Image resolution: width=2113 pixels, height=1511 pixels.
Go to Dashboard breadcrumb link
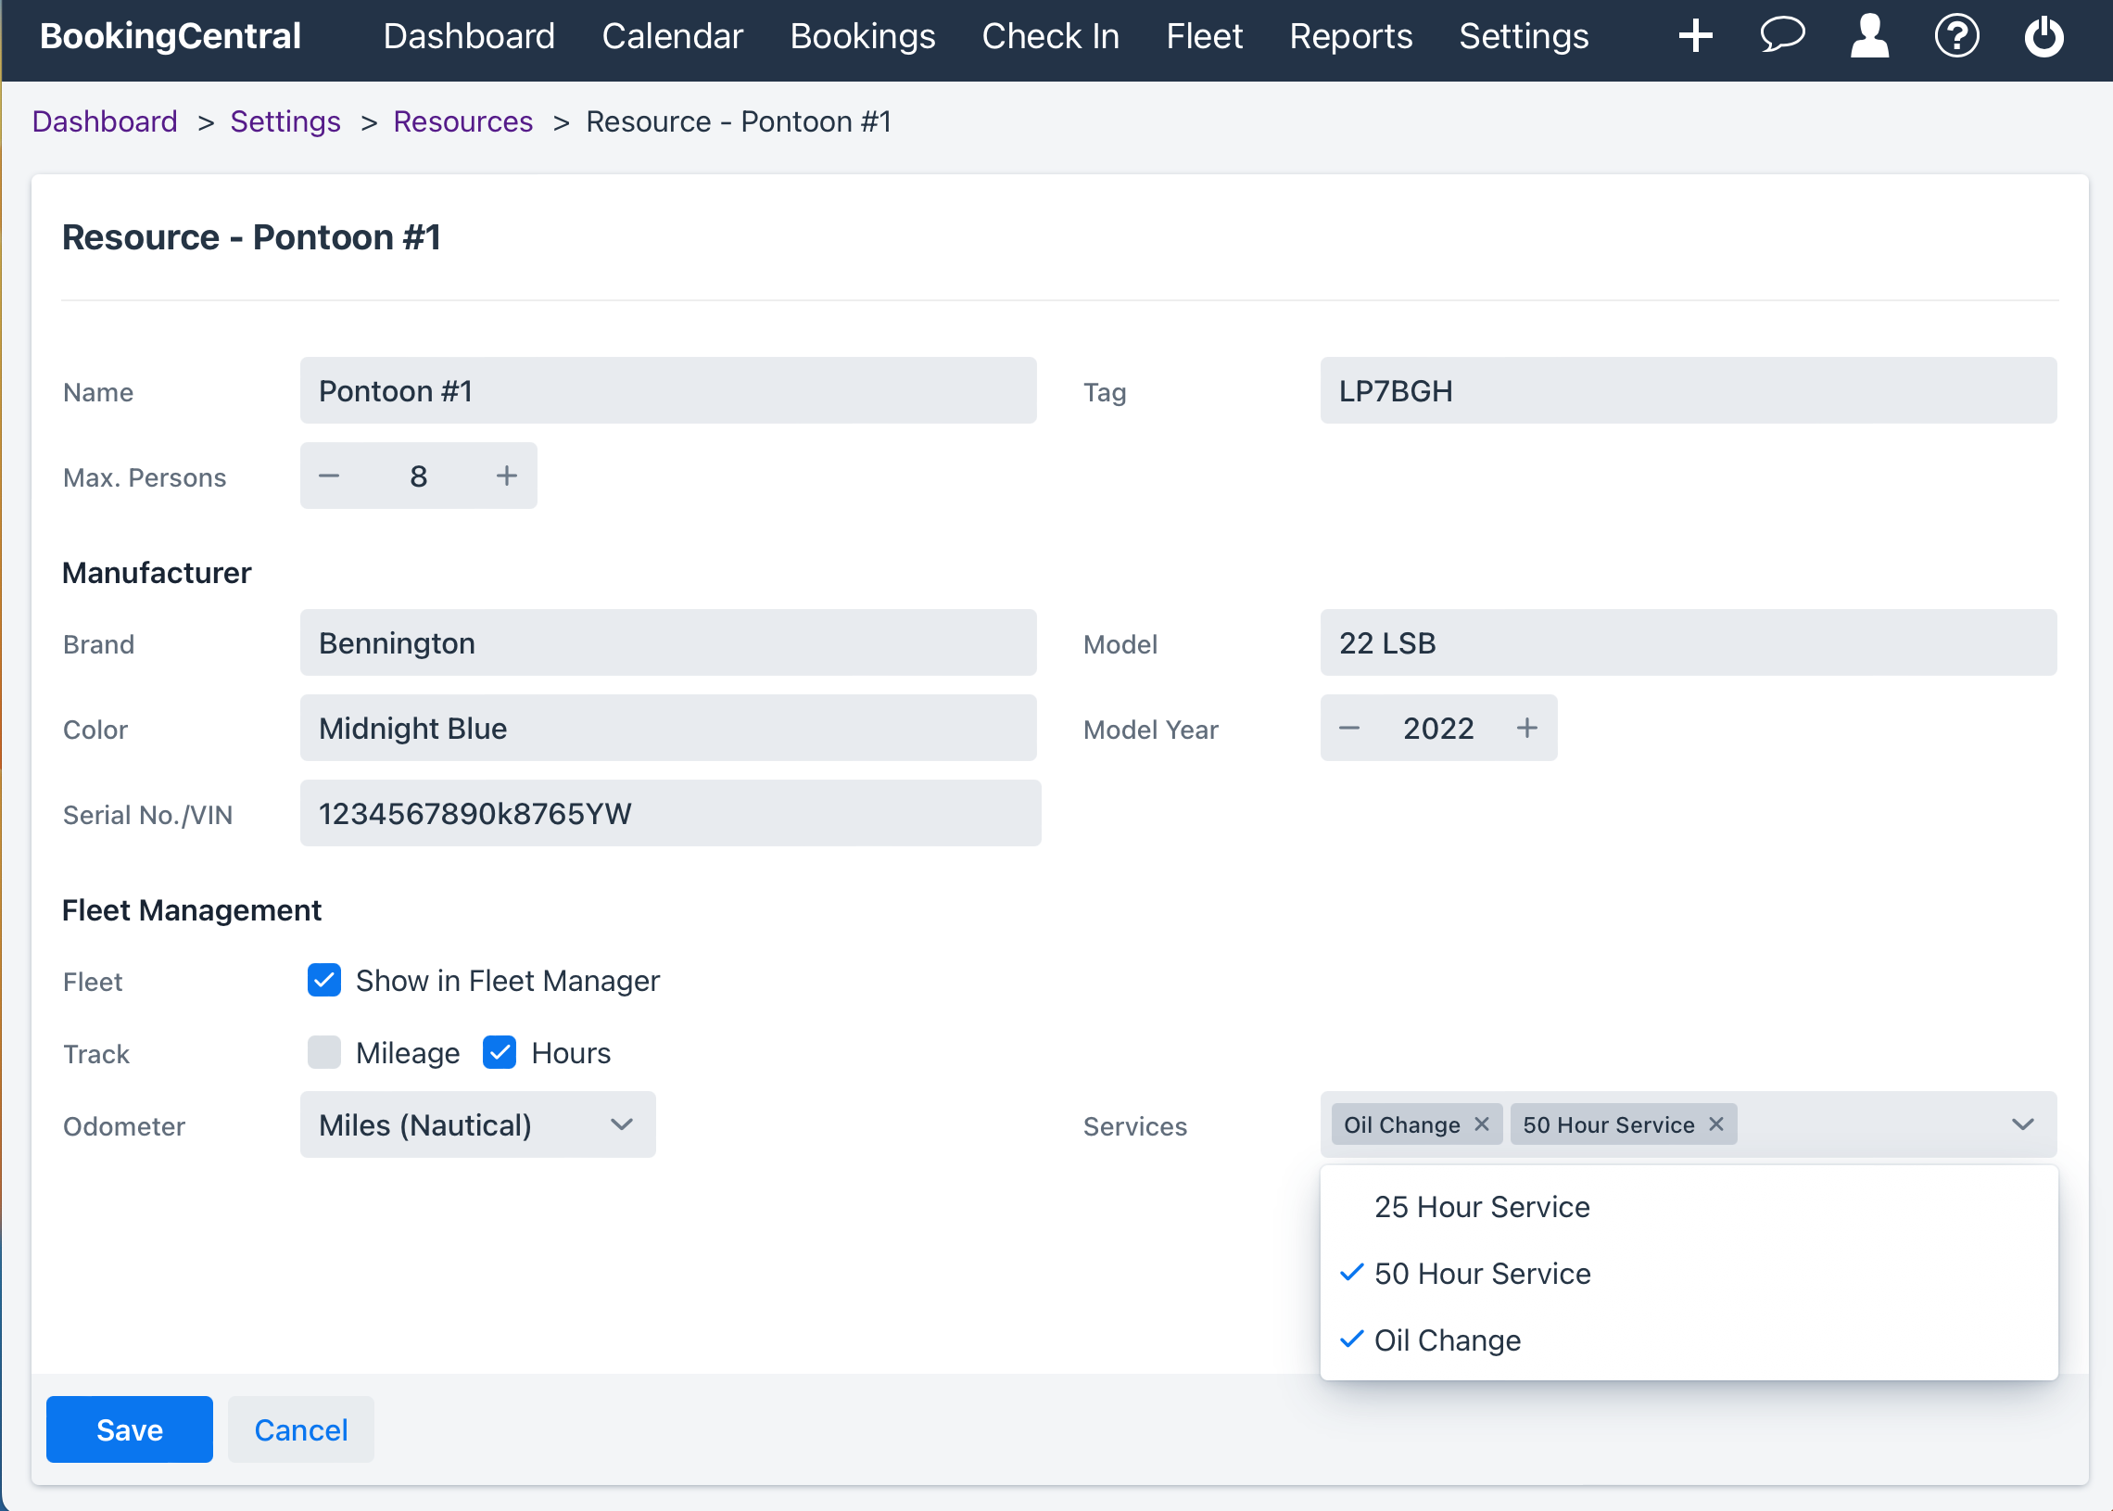point(105,121)
